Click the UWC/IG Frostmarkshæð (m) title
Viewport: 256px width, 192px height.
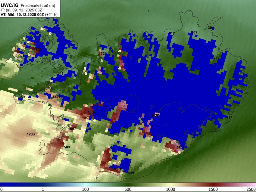click(28, 5)
